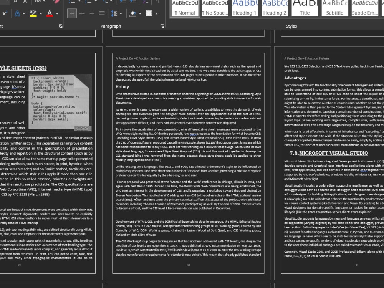This screenshot has height=288, width=384.
Task: Apply the Heading 1 style
Action: 245,8
